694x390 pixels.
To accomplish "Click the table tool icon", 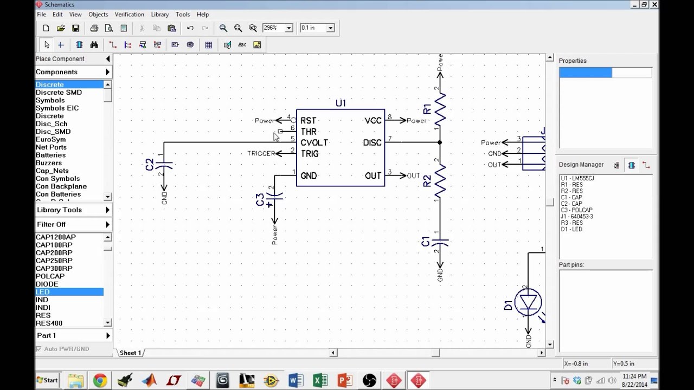I will coord(209,45).
